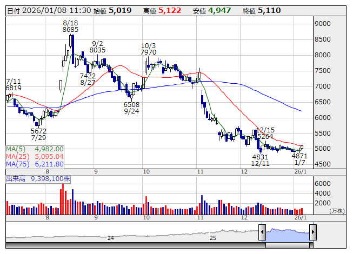This screenshot has width=353, height=254.
Task: Select the MA(5) legend entry
Action: (x=35, y=149)
